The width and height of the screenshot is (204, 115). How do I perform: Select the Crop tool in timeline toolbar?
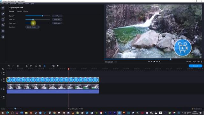[x=36, y=66]
